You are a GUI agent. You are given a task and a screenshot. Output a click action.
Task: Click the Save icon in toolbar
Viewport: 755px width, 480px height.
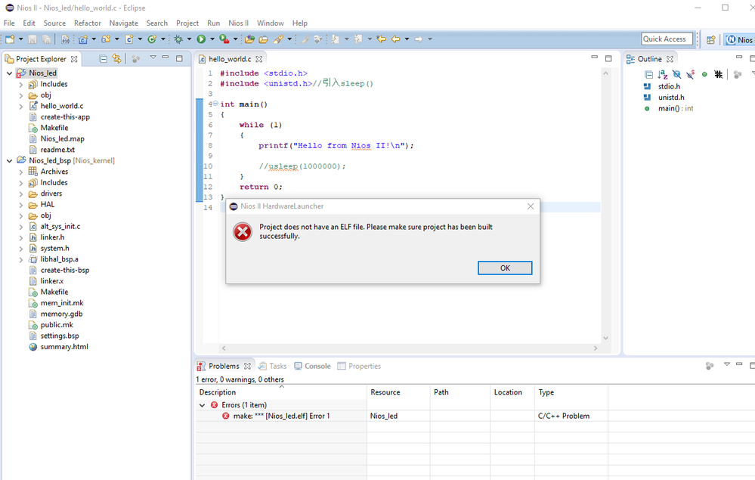point(32,39)
